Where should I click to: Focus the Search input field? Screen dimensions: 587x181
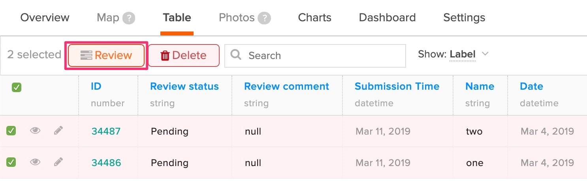pyautogui.click(x=315, y=55)
